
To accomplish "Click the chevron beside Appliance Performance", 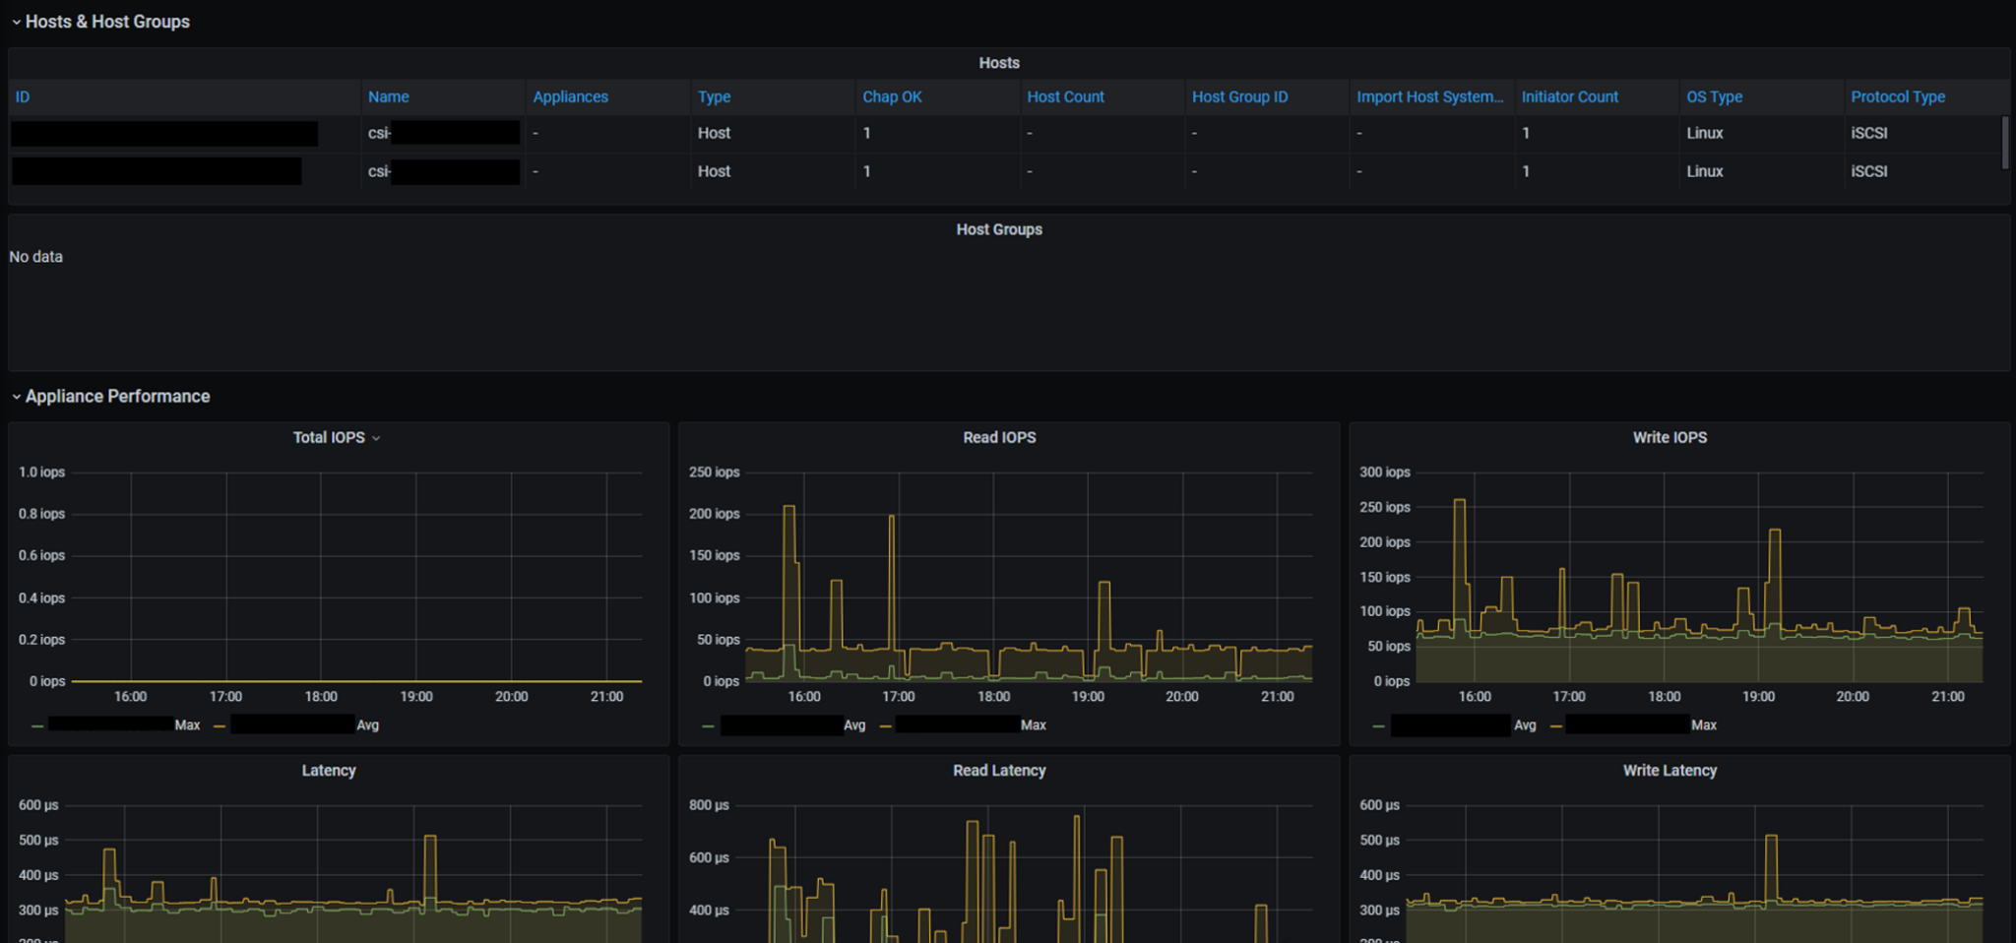I will (x=16, y=396).
